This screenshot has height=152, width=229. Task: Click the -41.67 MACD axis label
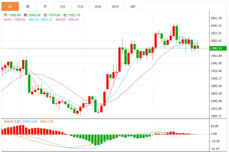click(x=215, y=149)
